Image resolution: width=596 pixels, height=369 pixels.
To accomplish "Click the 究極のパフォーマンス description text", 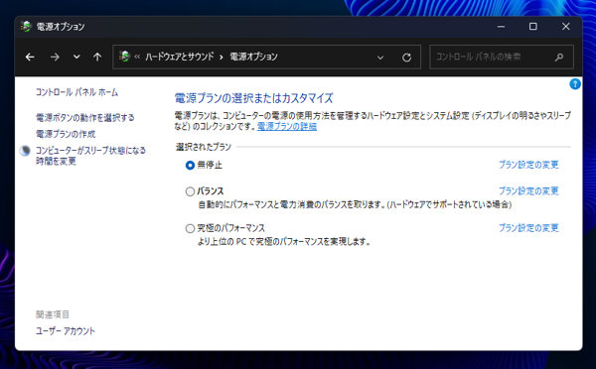I will tap(284, 241).
